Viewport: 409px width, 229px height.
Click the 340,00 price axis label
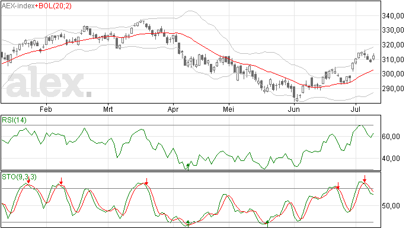[393, 16]
